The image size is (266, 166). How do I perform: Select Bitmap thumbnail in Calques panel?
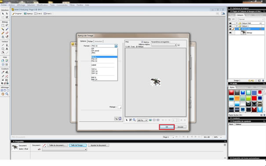(244, 32)
